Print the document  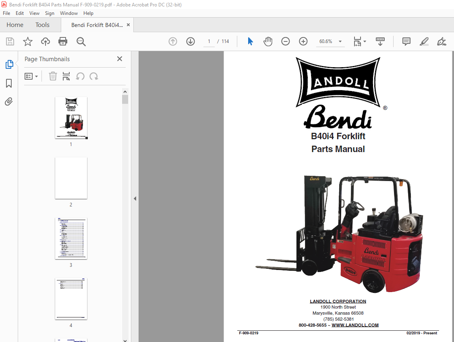point(63,41)
